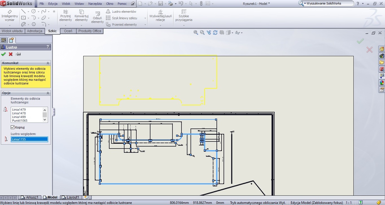
Task: Click Konwertuj elementy tool
Action: tap(82, 16)
